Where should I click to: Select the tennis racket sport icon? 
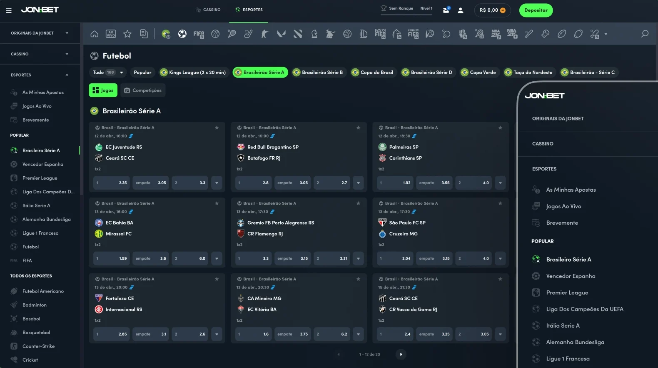click(232, 34)
